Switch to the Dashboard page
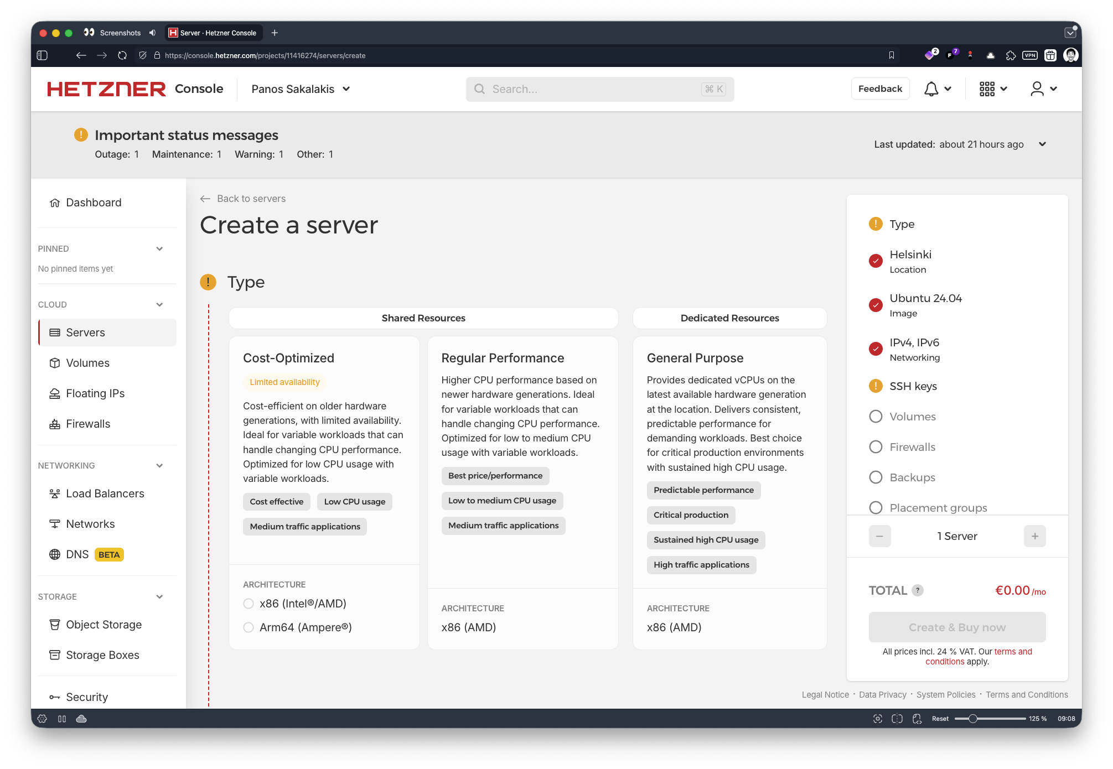The width and height of the screenshot is (1113, 769). pyautogui.click(x=94, y=202)
